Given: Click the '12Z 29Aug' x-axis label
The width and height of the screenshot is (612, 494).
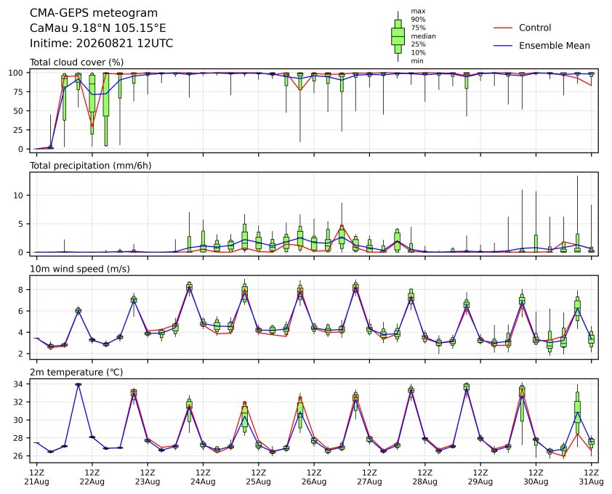Looking at the screenshot, I should (x=480, y=477).
